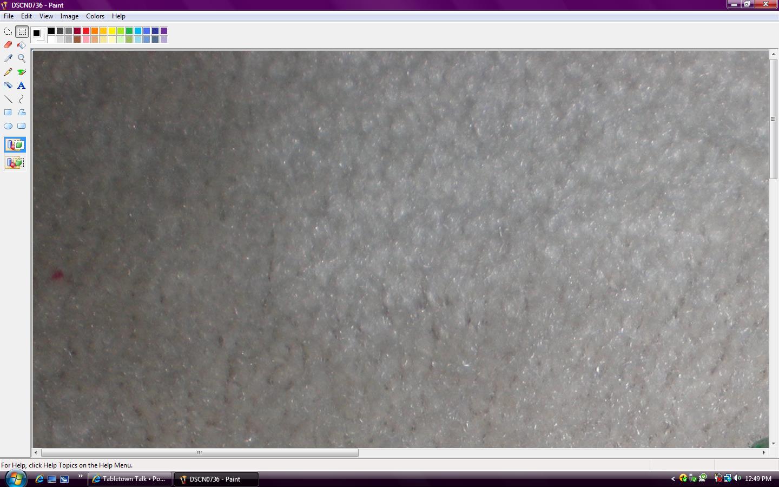Select the bright yellow color swatch

click(112, 31)
